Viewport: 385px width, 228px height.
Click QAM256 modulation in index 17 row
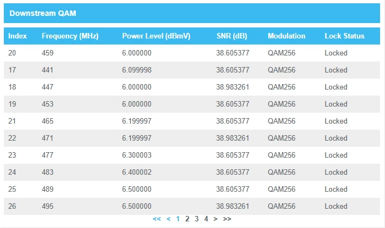(282, 70)
